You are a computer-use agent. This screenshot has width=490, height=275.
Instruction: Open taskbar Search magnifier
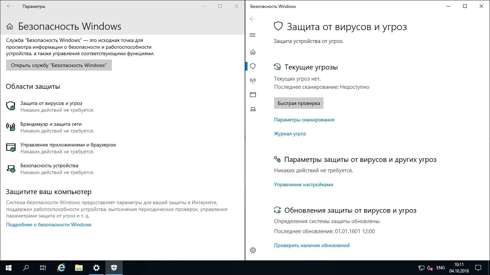[x=26, y=267]
